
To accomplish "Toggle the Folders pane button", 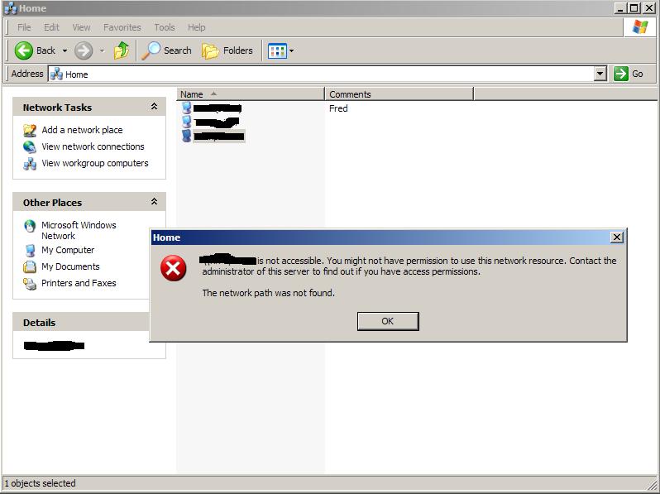I will click(x=227, y=50).
